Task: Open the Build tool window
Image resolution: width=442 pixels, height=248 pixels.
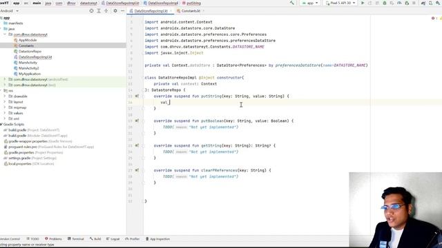Action: 95,239
